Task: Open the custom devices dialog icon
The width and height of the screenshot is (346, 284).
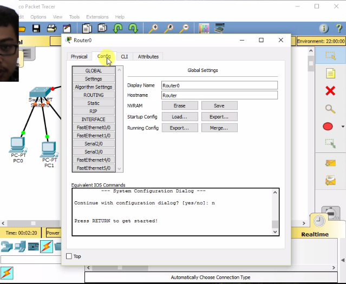Action: [219, 28]
